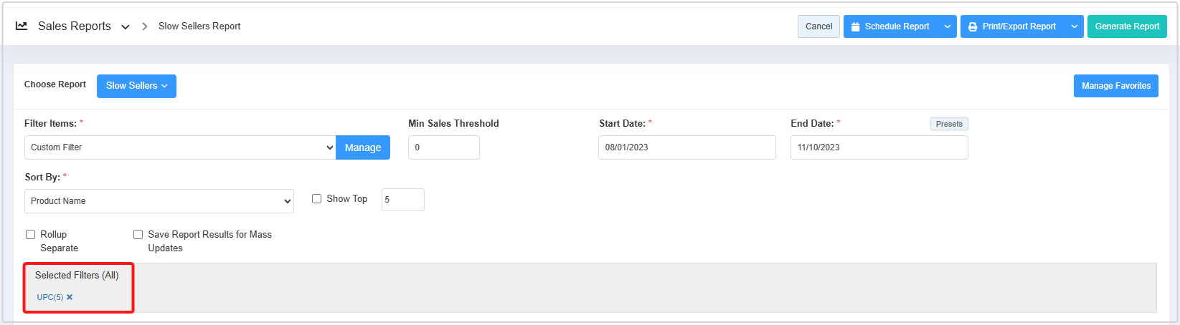Expand the Schedule Report dropdown arrow

tap(947, 26)
